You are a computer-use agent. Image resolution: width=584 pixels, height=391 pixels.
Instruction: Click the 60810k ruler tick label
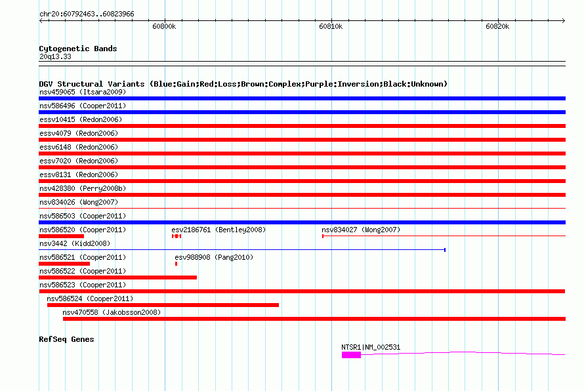click(331, 27)
